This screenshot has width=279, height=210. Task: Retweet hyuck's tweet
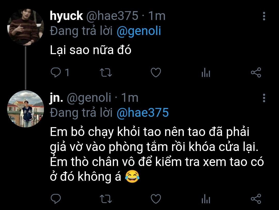(106, 73)
